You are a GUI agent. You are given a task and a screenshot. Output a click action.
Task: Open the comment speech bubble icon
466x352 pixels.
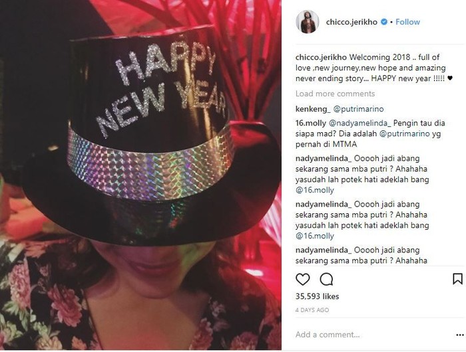coord(326,280)
